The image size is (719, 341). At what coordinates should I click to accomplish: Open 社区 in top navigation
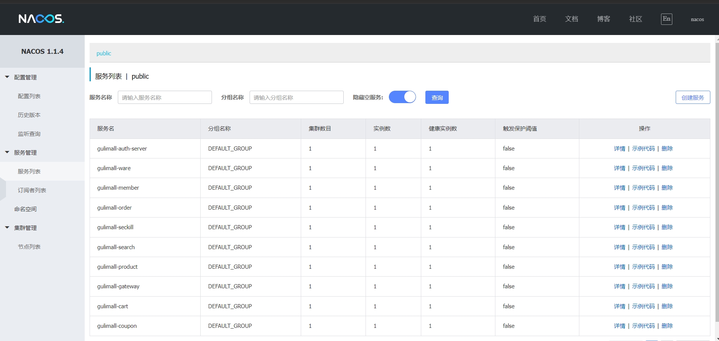click(635, 19)
